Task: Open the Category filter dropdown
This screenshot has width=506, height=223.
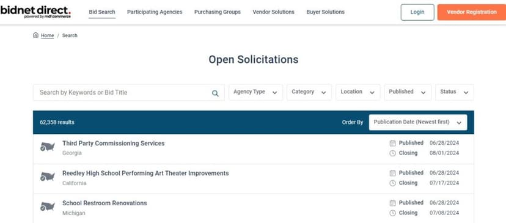Action: [309, 92]
